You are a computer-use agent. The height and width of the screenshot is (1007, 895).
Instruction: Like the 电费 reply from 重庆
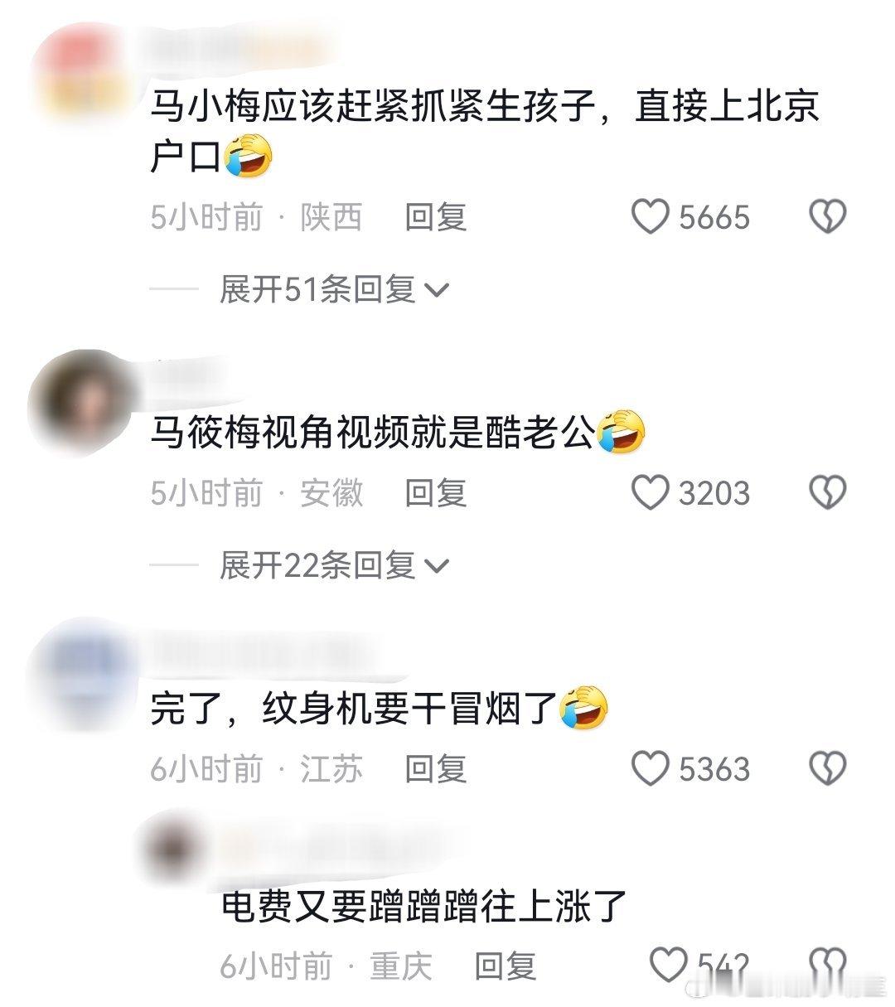[668, 966]
